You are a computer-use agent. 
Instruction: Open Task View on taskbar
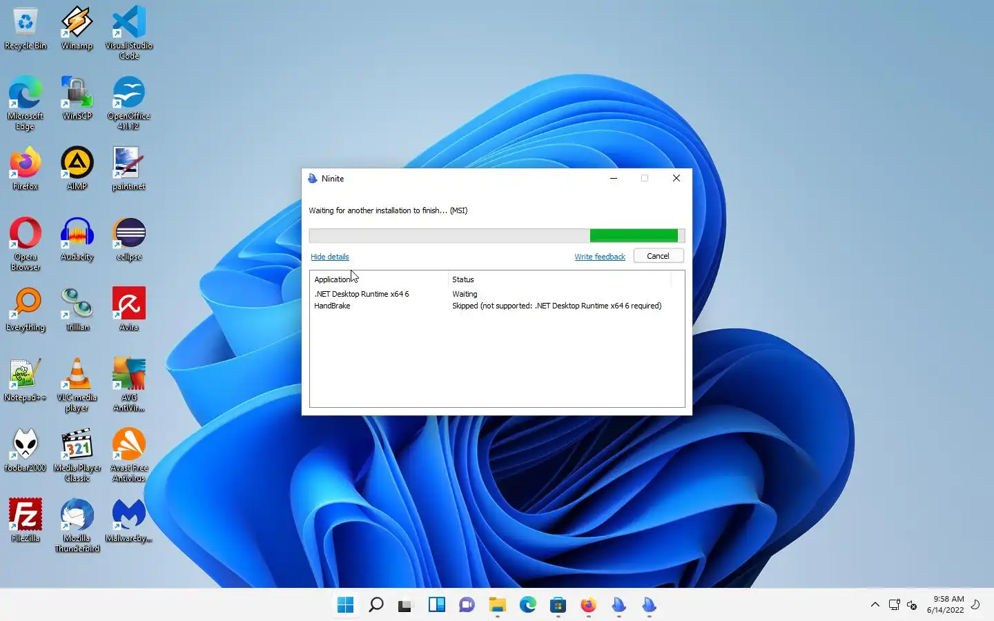pyautogui.click(x=406, y=605)
